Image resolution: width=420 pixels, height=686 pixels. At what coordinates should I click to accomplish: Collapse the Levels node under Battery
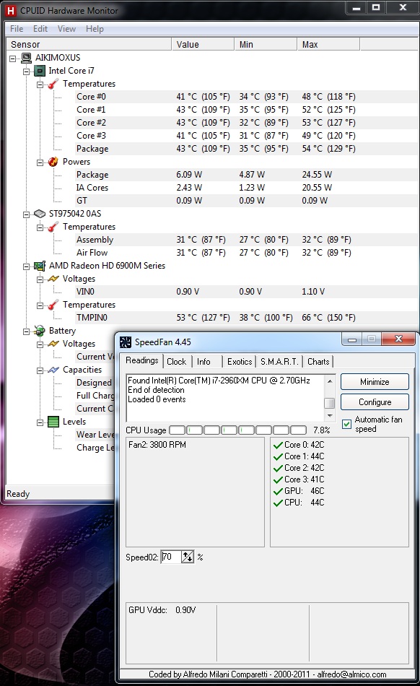coord(40,422)
